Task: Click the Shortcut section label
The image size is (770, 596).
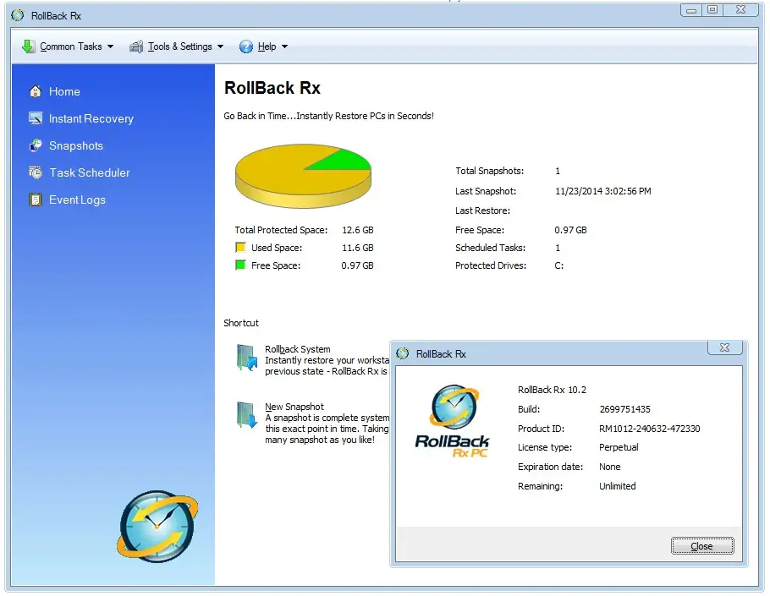Action: [240, 323]
